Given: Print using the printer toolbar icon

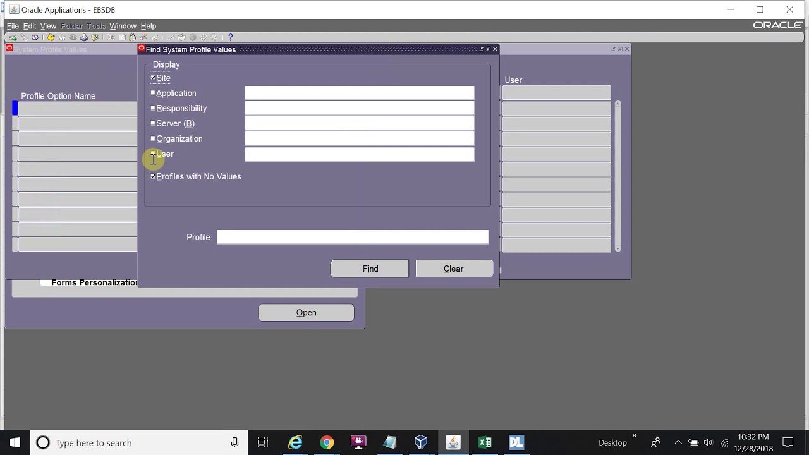Looking at the screenshot, I should [83, 38].
